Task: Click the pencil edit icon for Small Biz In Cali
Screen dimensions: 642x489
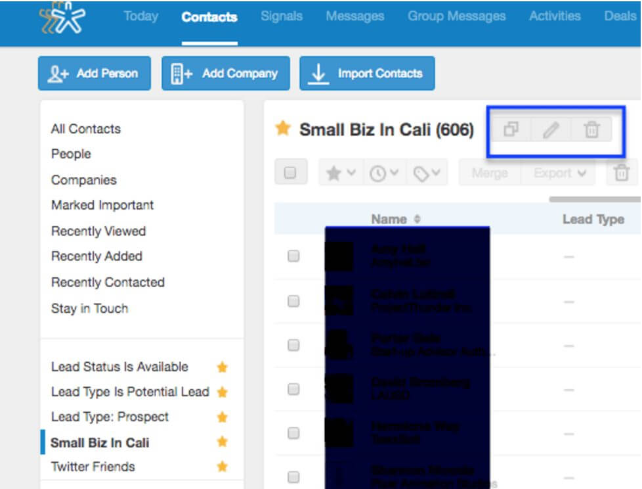Action: [551, 130]
